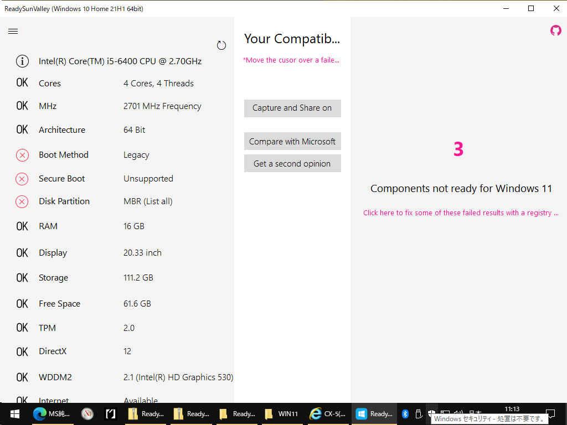Image resolution: width=567 pixels, height=425 pixels.
Task: Click OK status beside Free Space
Action: 22,304
